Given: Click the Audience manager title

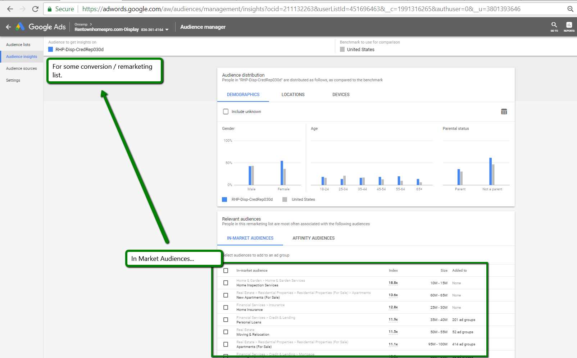Looking at the screenshot, I should 203,27.
